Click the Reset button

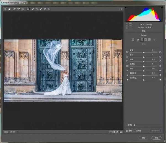[143, 137]
